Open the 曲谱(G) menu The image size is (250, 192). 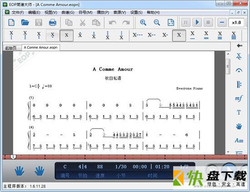[x=68, y=12]
